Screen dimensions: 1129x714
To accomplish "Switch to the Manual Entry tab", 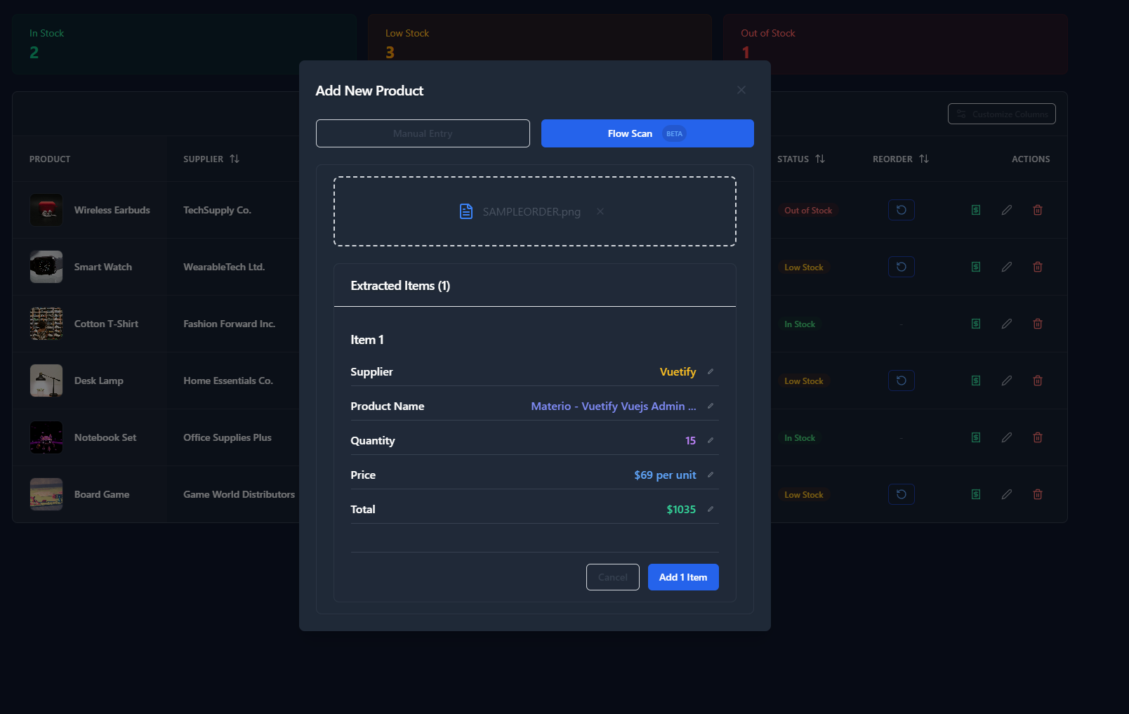I will (422, 133).
